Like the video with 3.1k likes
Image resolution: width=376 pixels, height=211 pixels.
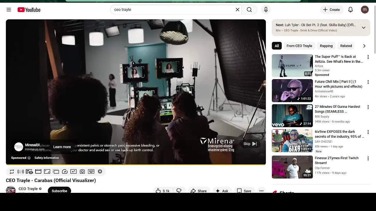point(163,190)
